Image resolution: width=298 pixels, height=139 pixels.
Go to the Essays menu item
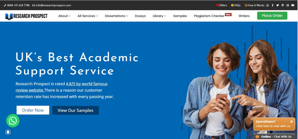click(141, 16)
